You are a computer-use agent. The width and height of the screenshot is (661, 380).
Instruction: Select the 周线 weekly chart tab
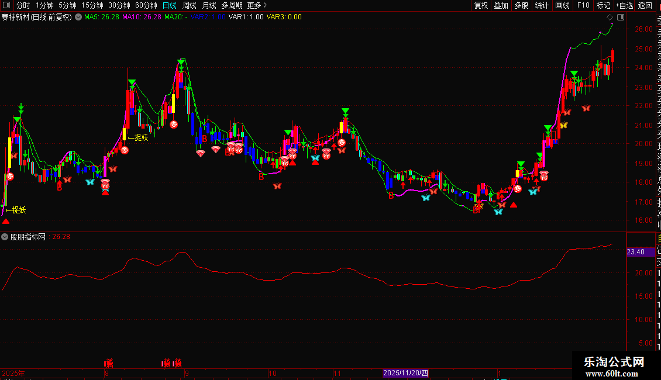click(190, 5)
